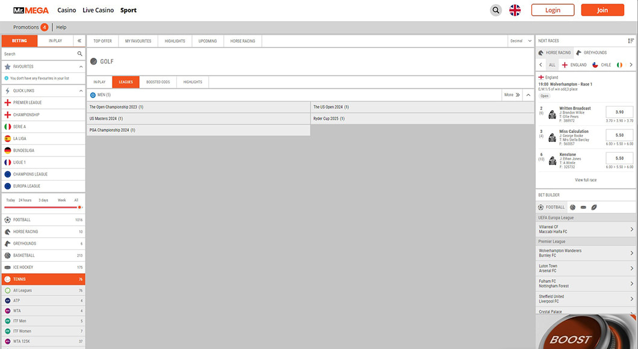
Task: Click the Greyhounds icon in sports list
Action: [x=7, y=244]
